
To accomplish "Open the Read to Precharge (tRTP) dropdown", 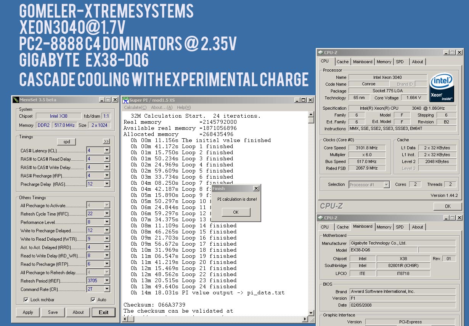I will pyautogui.click(x=107, y=264).
